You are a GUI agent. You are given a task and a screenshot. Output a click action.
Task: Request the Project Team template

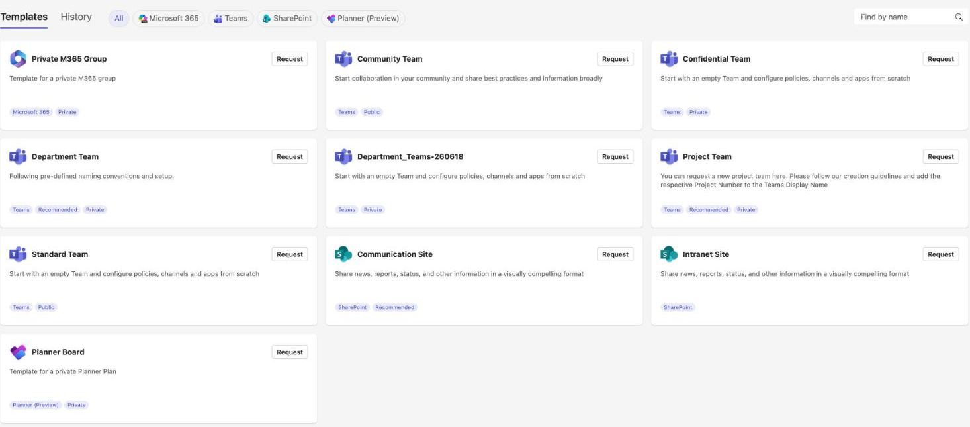coord(941,157)
